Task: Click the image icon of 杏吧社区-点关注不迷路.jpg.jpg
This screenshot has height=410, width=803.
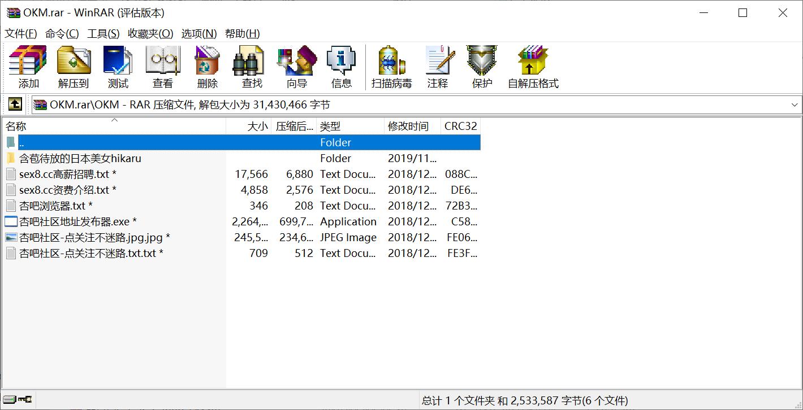Action: coord(11,237)
